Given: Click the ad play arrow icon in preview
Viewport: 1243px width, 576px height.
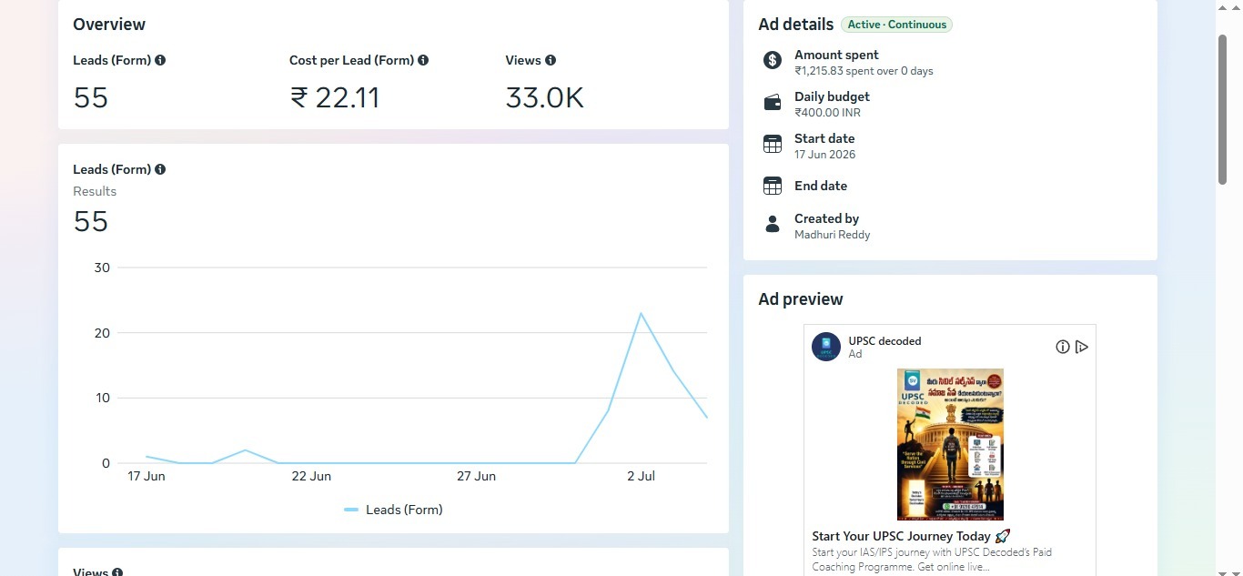Looking at the screenshot, I should [x=1082, y=347].
